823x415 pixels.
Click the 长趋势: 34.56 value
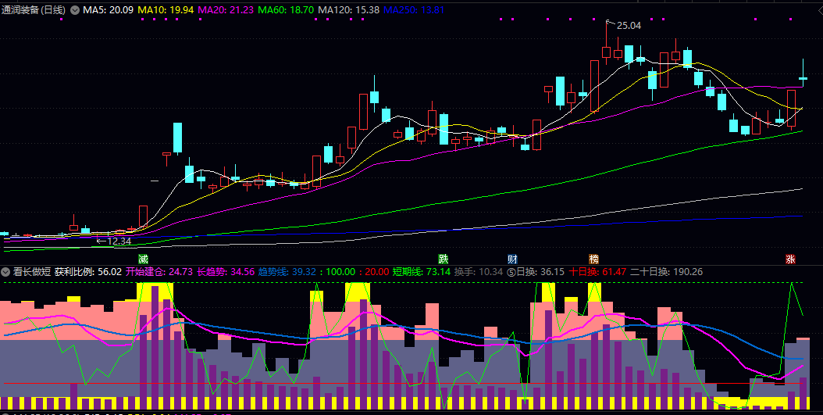coord(226,272)
